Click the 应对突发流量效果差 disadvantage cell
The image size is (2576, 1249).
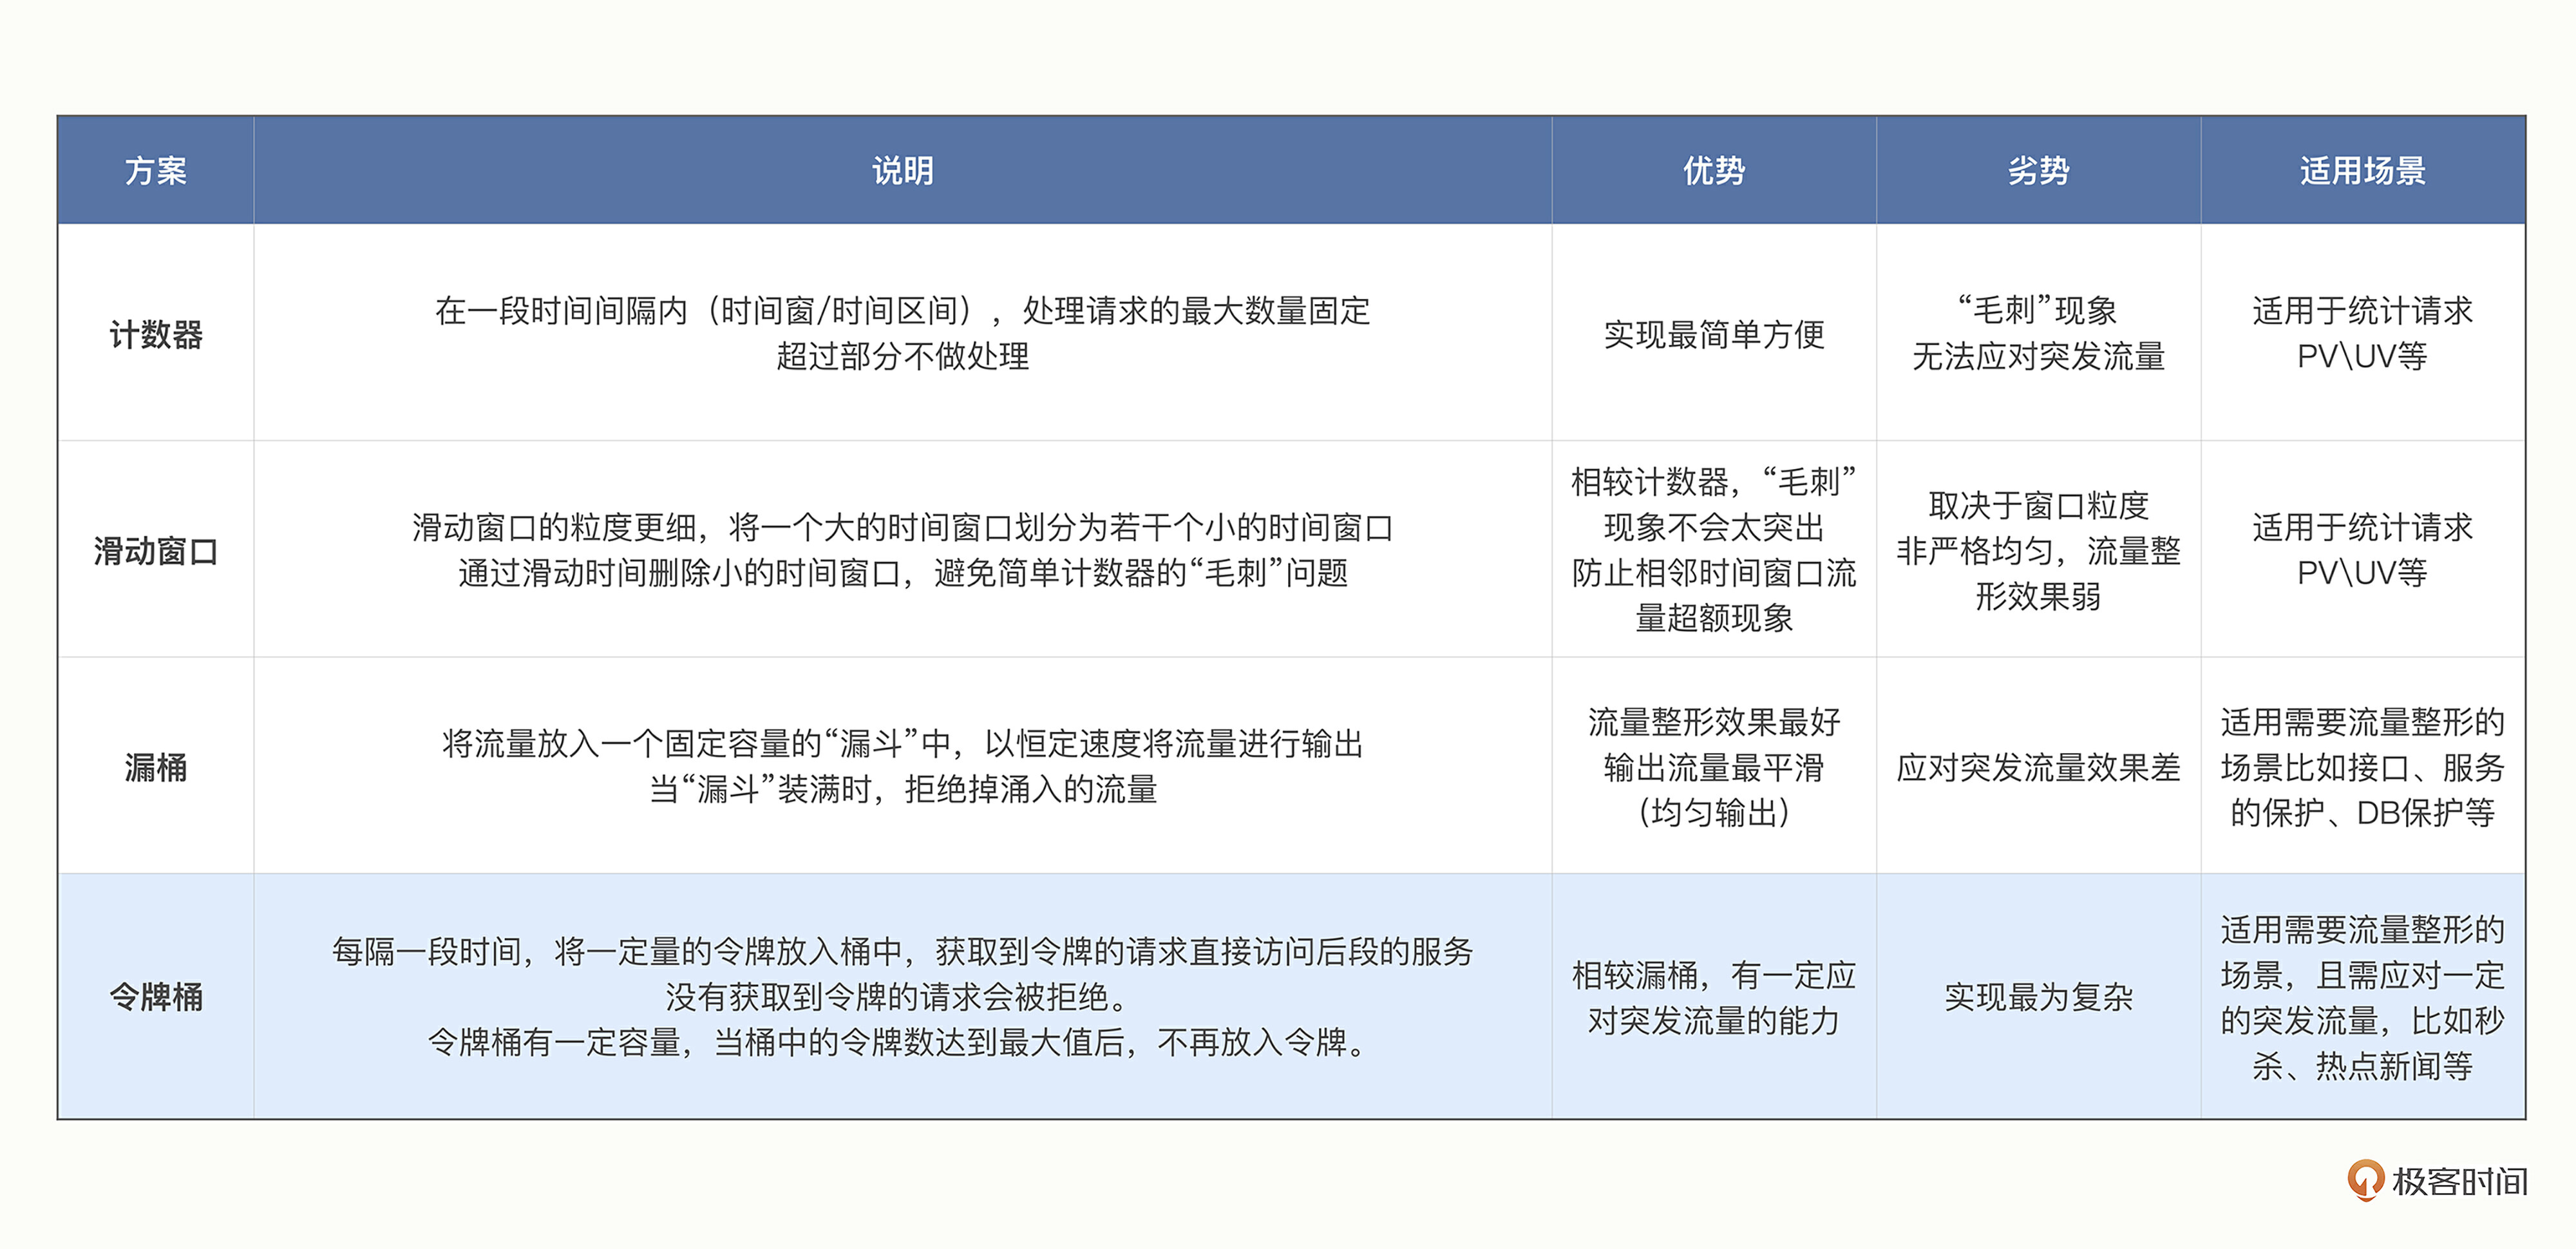[2037, 767]
